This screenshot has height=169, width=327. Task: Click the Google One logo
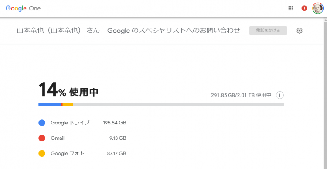pyautogui.click(x=23, y=8)
